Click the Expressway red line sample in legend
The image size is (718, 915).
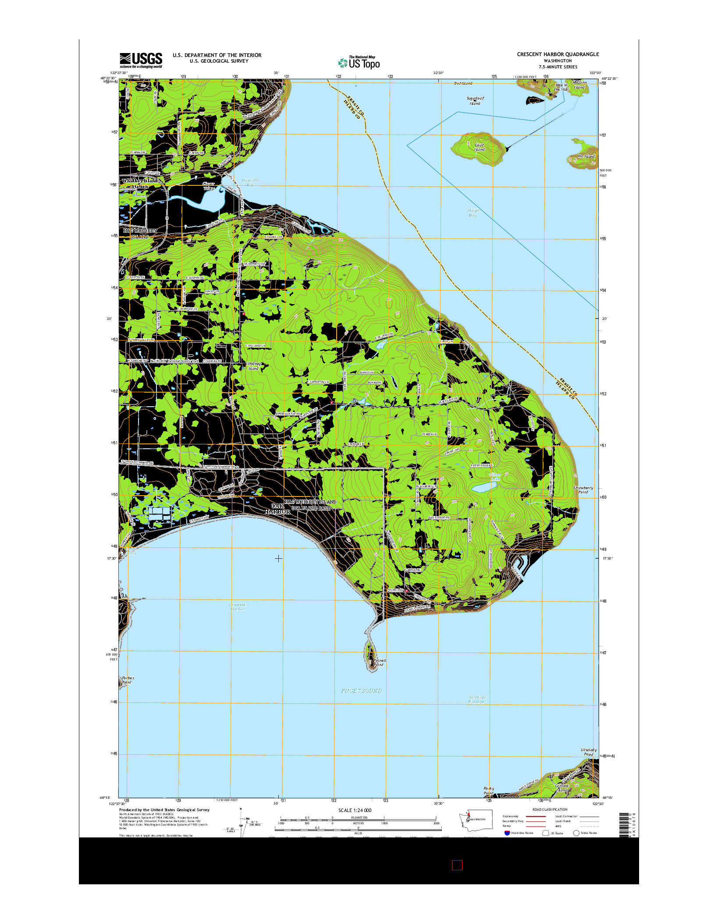point(536,816)
